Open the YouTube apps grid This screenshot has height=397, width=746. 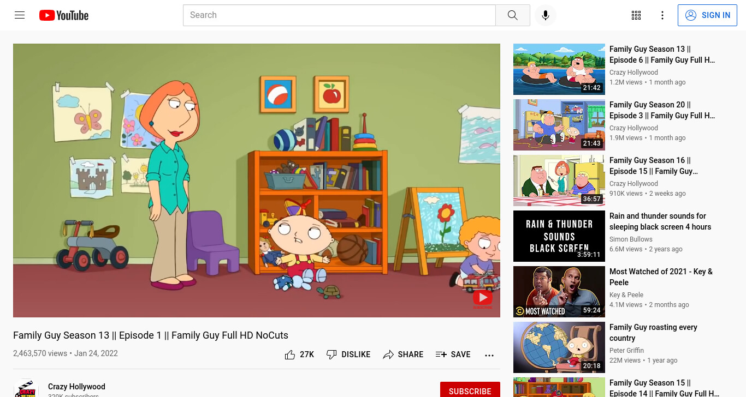point(636,15)
